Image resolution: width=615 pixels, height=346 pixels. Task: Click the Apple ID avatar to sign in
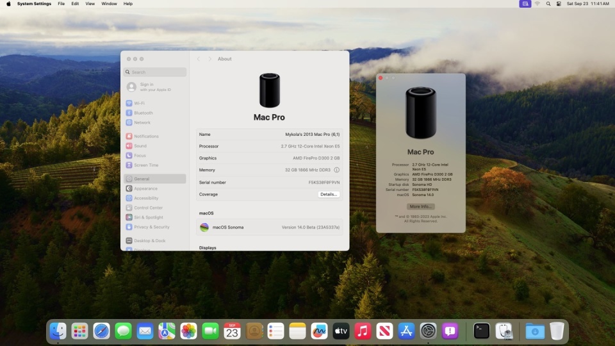tap(131, 86)
